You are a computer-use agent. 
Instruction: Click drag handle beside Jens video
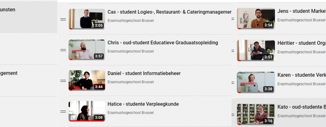[x=233, y=19]
